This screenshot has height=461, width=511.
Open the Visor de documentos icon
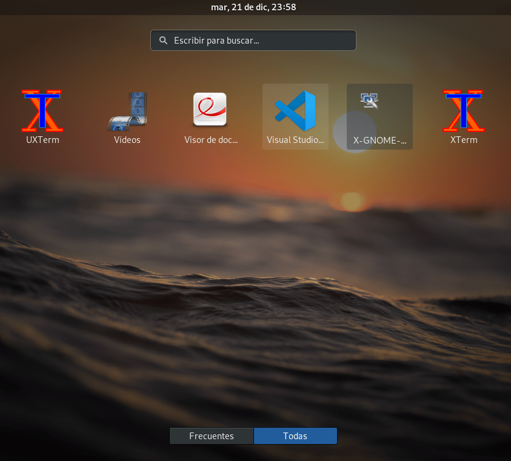coord(210,110)
